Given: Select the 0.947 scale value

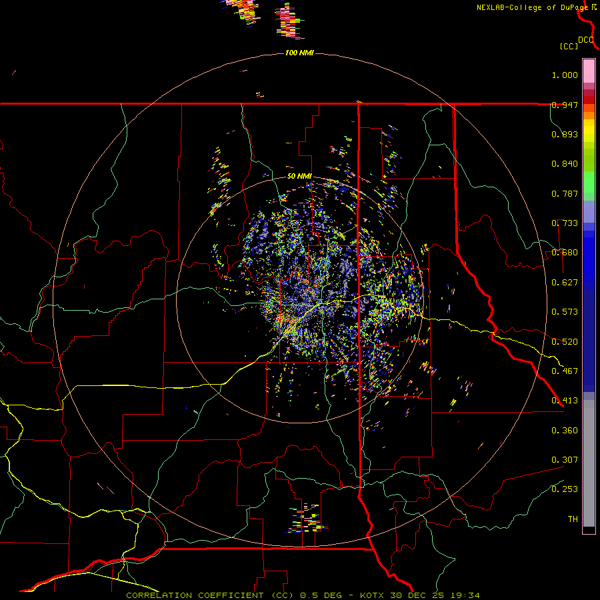Looking at the screenshot, I should coord(565,105).
